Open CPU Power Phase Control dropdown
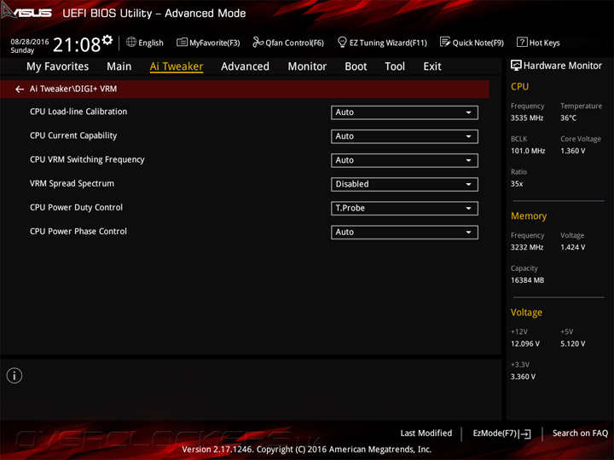Viewport: 614px width, 460px height. click(404, 233)
